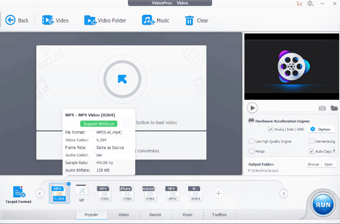Take a snapshot with the camera icon

tap(322, 108)
